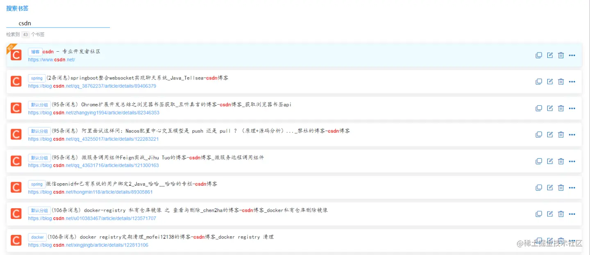Delete the docker-registry 私有仓库镜像 bookmark
This screenshot has width=590, height=255.
click(x=561, y=214)
